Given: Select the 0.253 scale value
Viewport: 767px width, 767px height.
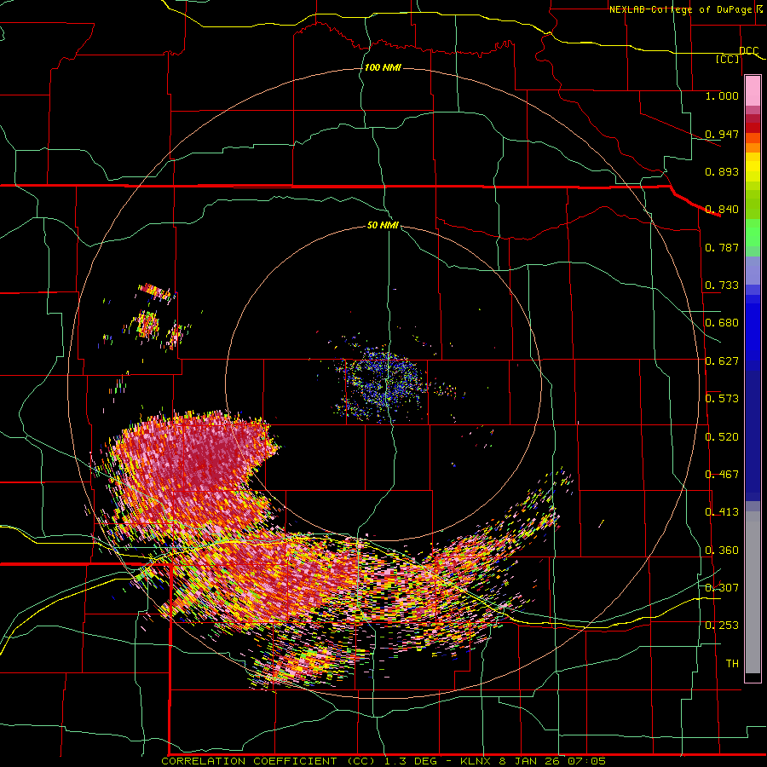Looking at the screenshot, I should tap(722, 626).
